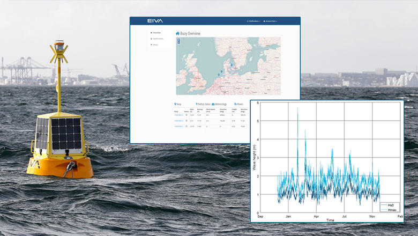Click the Wave height axis label
The width and height of the screenshot is (418, 236).
[254, 157]
